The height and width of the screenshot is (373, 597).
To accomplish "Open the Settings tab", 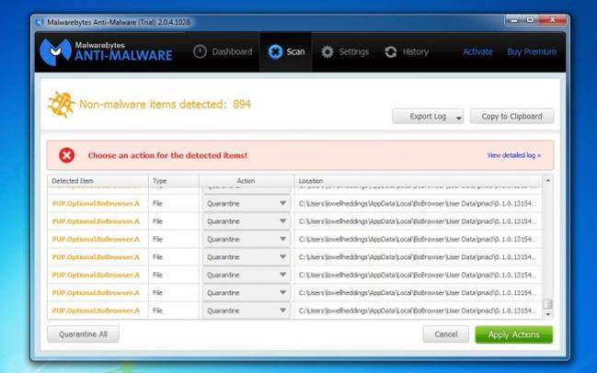I will pyautogui.click(x=345, y=51).
